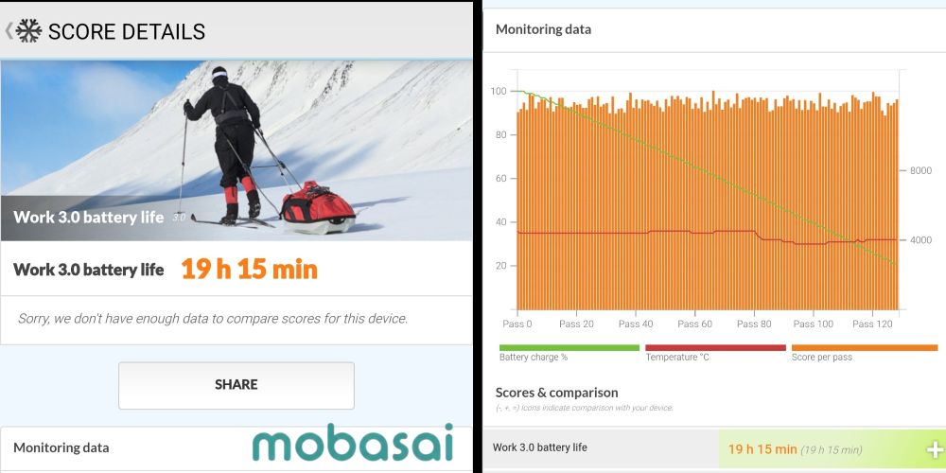Click the orange 19 h 15 min score
Viewport: 946px width, 473px height.
click(249, 270)
